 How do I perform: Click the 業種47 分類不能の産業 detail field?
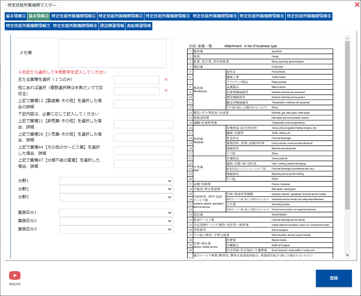point(143,164)
